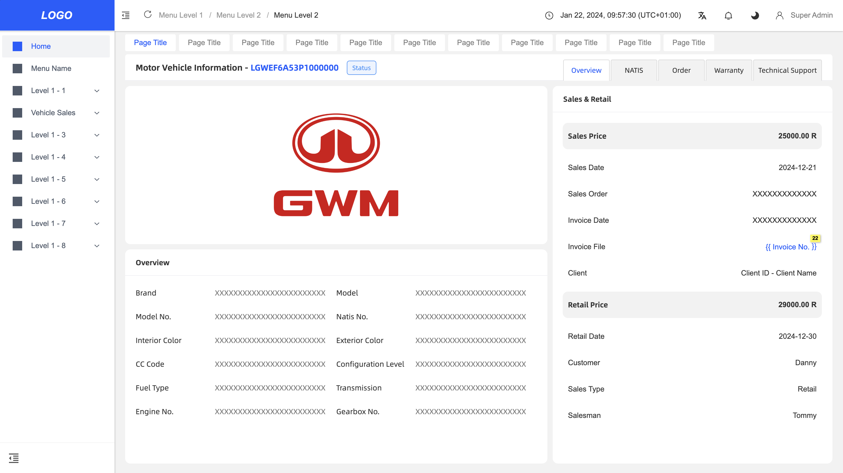
Task: Click the bottom-left sidebar collapse icon
Action: [x=14, y=458]
